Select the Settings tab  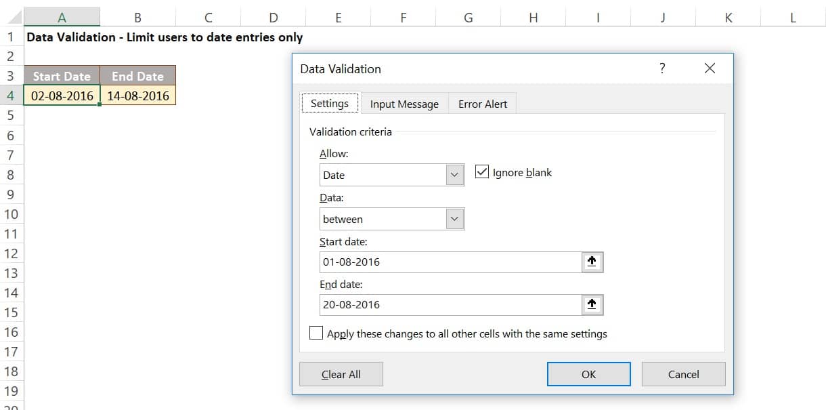330,104
